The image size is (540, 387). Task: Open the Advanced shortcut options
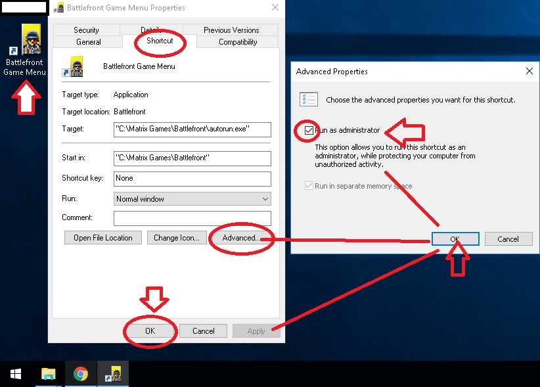point(241,238)
